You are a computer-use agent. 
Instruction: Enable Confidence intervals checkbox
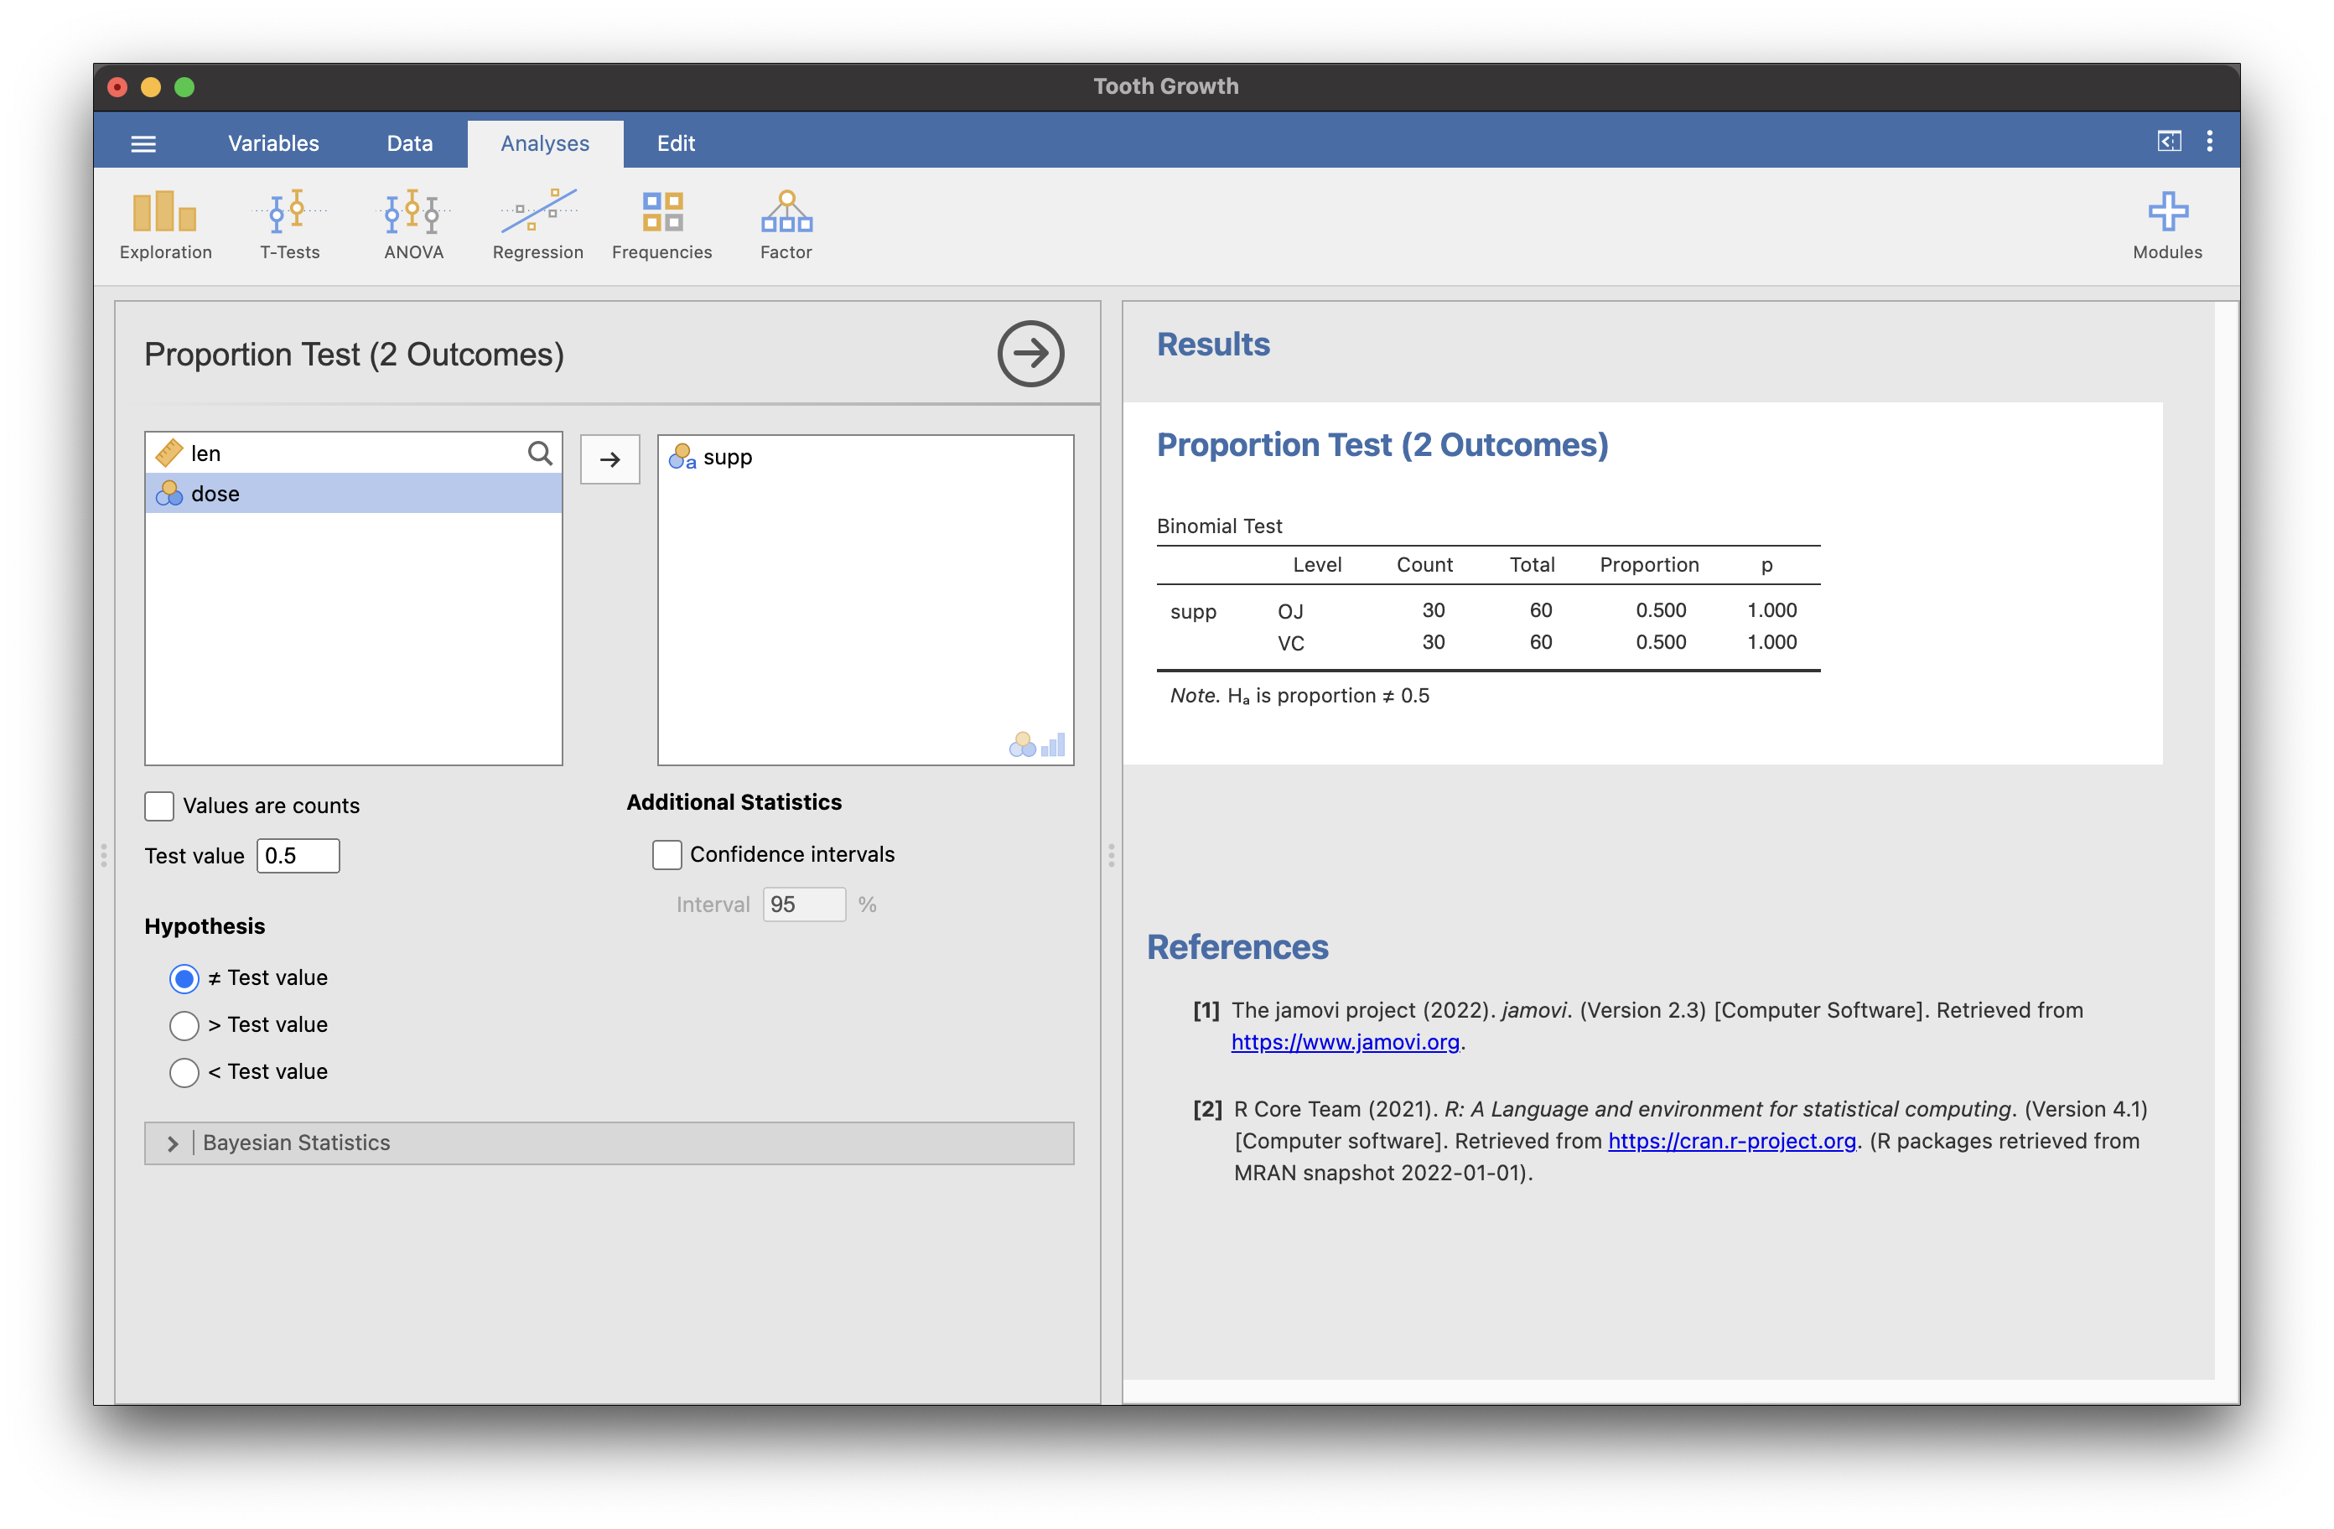pos(666,854)
